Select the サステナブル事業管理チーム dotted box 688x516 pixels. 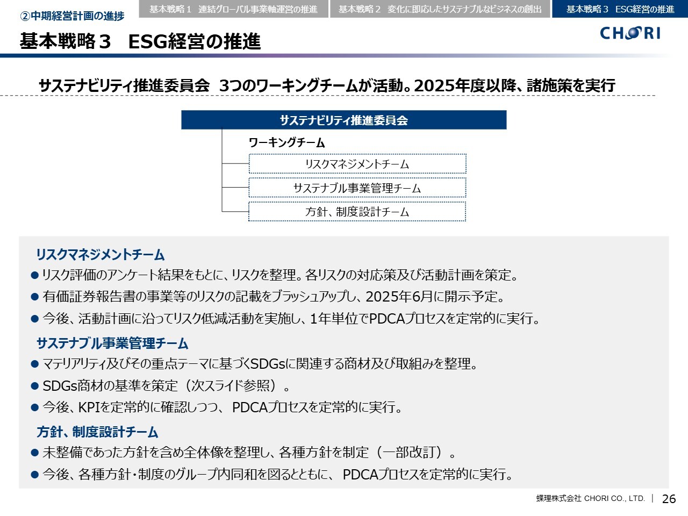click(357, 188)
